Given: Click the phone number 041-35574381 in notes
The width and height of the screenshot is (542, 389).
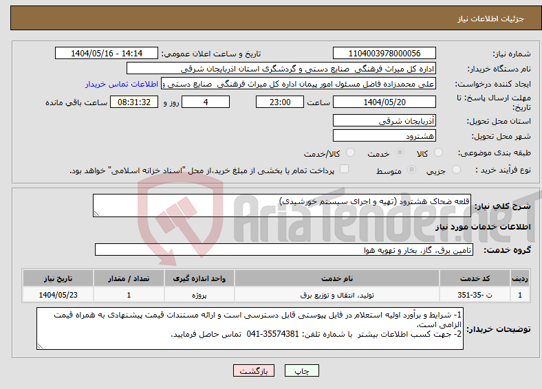Looking at the screenshot, I should [272, 334].
